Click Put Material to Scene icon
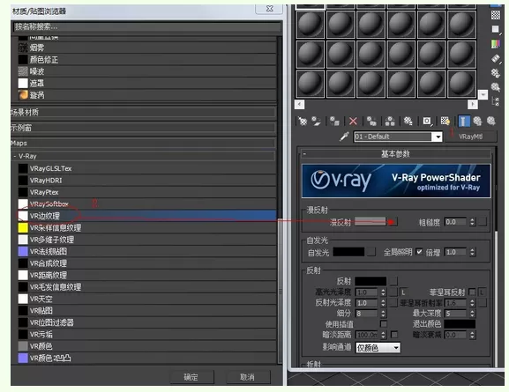Viewport: 509px width, 392px height. 316,122
